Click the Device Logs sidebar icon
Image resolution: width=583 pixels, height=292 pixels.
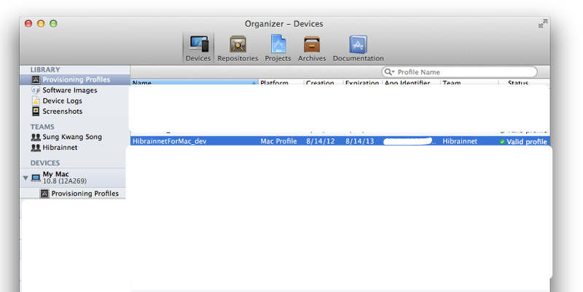coord(36,101)
